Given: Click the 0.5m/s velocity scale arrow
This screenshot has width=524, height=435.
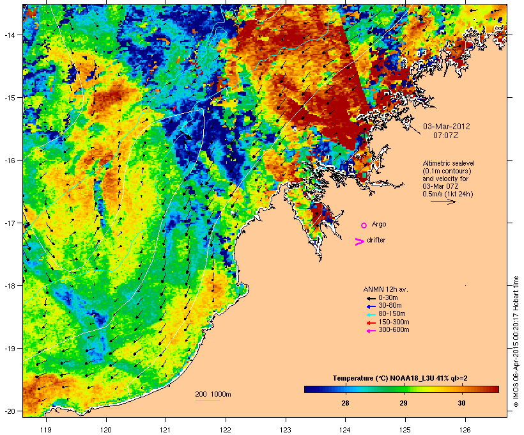Looking at the screenshot, I should [x=443, y=202].
